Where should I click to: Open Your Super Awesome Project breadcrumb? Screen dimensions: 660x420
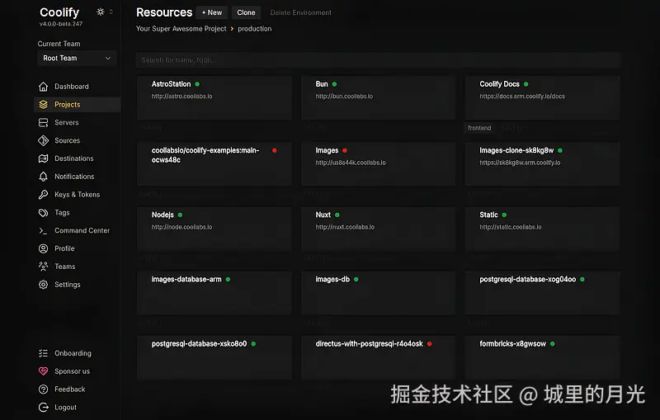(x=181, y=29)
